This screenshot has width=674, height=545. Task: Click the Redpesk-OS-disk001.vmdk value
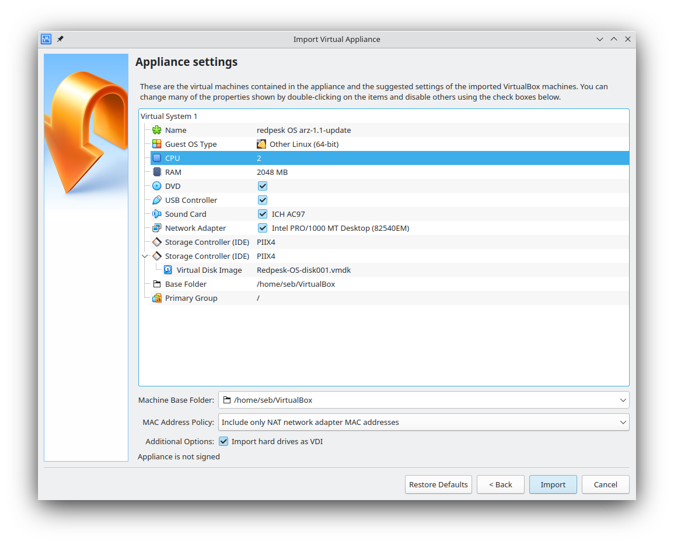(x=304, y=270)
